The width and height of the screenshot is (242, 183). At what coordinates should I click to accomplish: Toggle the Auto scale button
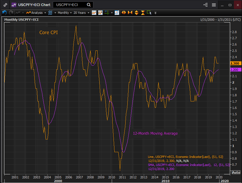coord(236,172)
